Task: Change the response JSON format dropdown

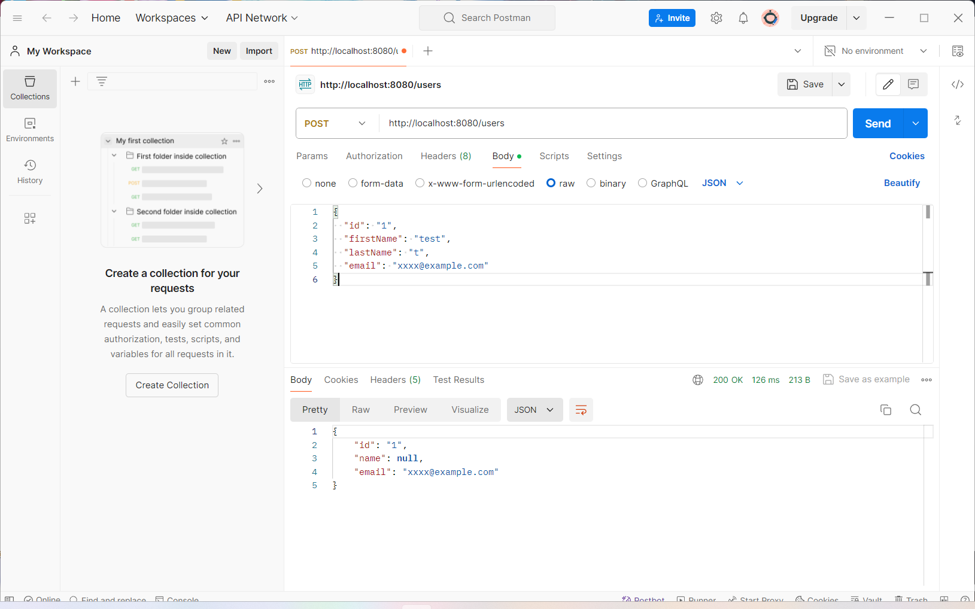Action: (x=534, y=410)
